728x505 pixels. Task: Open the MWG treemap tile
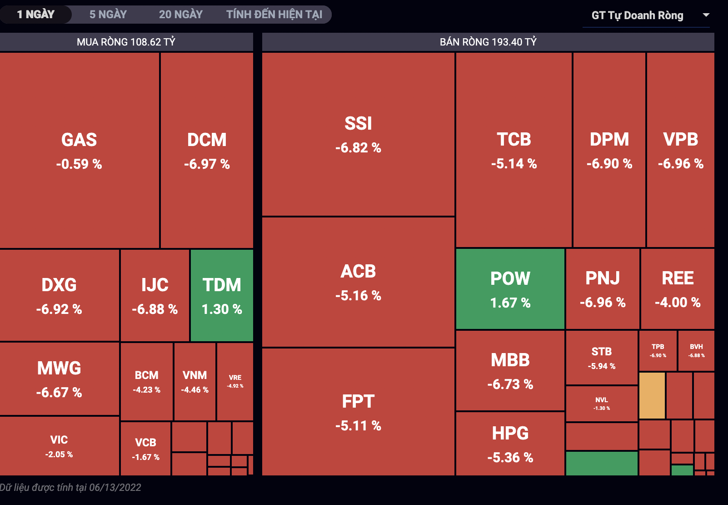click(x=59, y=379)
